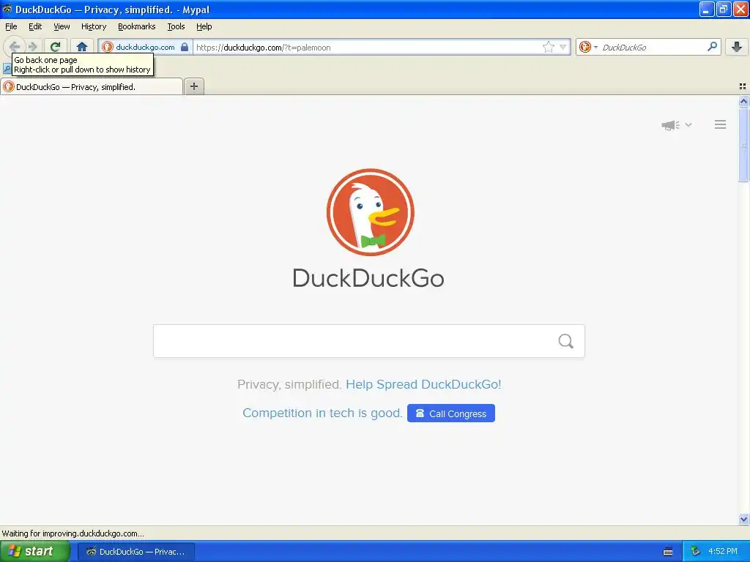Screen dimensions: 750x562
Task: Open the Help menu
Action: (204, 26)
